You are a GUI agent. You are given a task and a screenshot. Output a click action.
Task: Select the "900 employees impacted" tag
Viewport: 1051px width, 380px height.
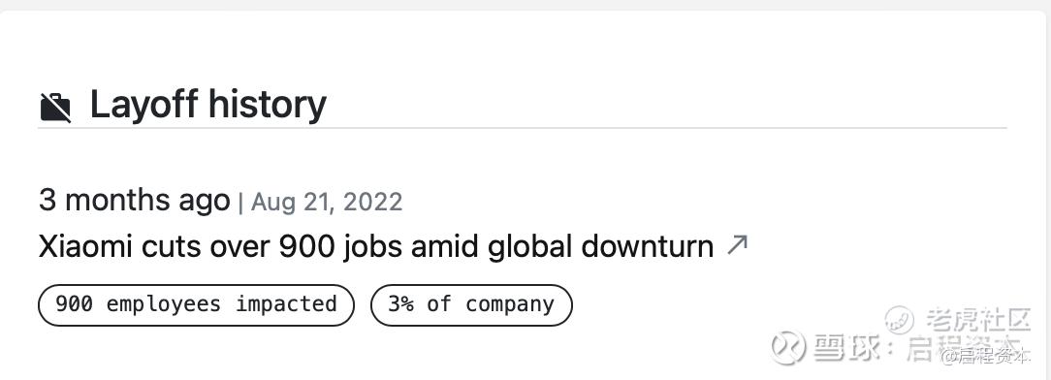196,305
